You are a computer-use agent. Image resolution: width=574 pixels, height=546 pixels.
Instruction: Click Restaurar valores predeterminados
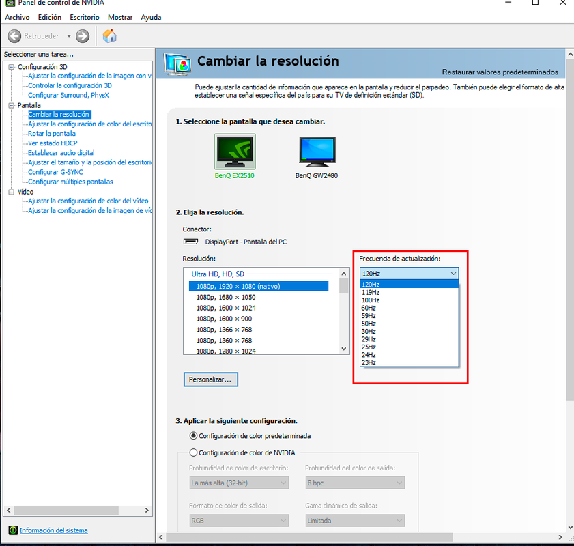500,72
